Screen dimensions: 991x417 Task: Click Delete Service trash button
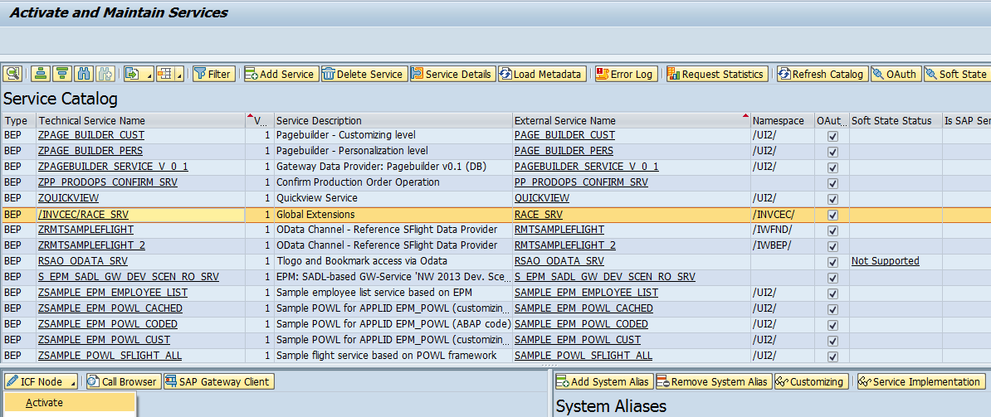[364, 74]
